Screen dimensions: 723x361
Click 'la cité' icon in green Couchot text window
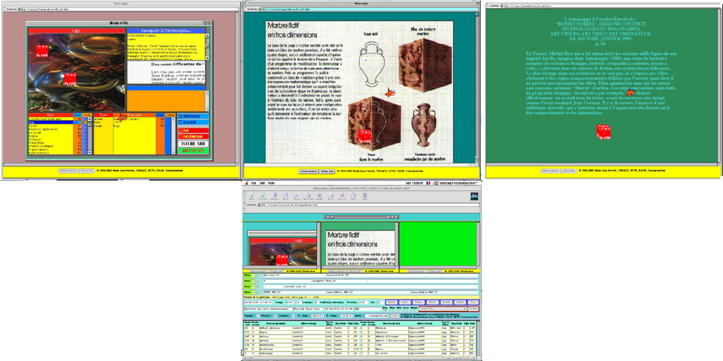(x=603, y=131)
